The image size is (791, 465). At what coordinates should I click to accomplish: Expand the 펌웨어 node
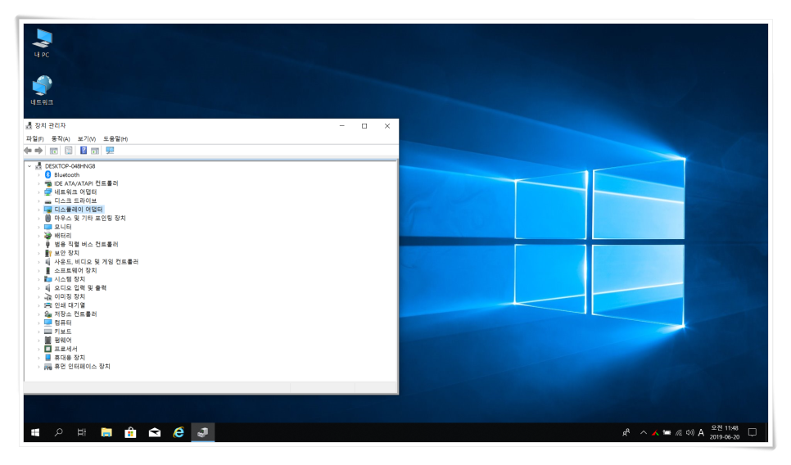[38, 340]
